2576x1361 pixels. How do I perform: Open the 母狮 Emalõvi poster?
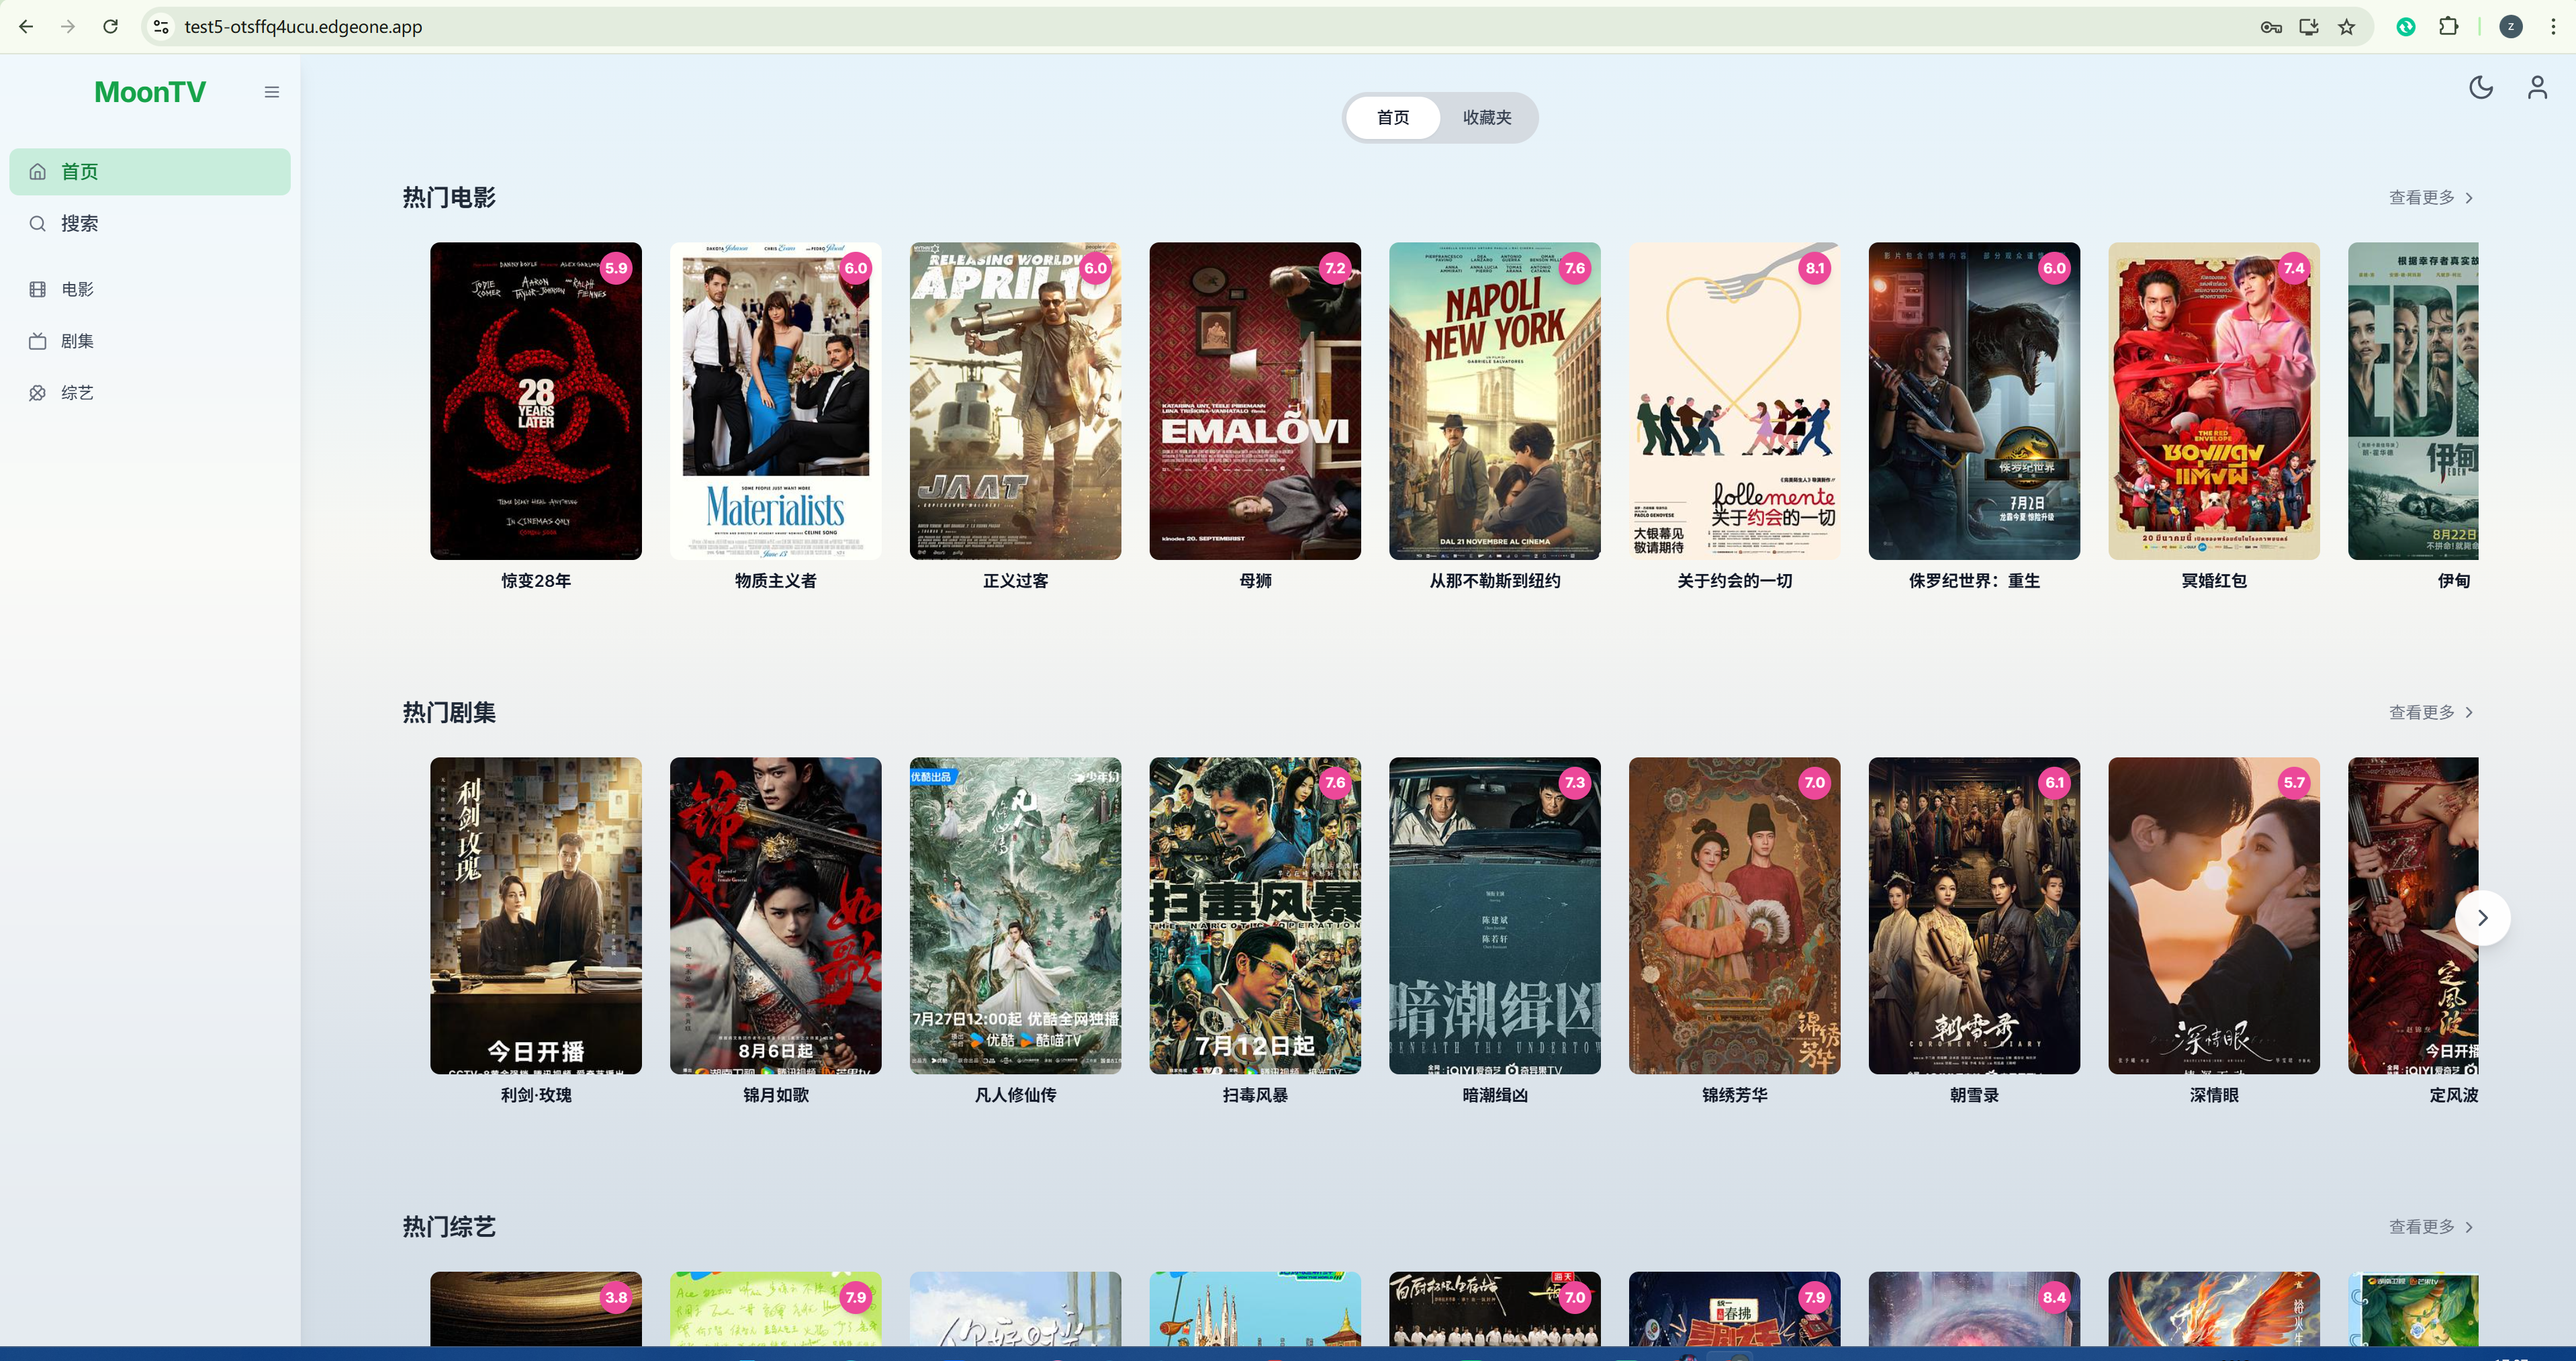tap(1255, 401)
